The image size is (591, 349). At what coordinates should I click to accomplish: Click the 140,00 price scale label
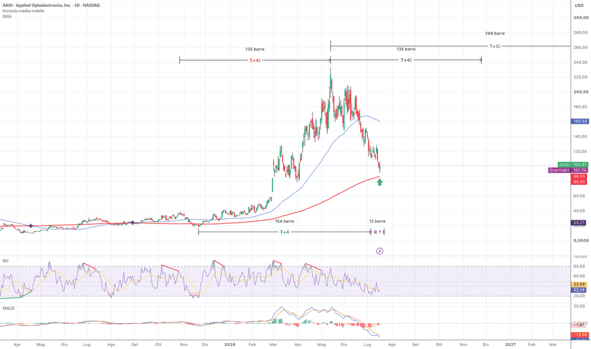pyautogui.click(x=581, y=136)
